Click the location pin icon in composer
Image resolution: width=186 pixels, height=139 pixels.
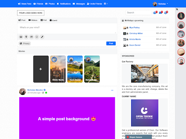26,37
